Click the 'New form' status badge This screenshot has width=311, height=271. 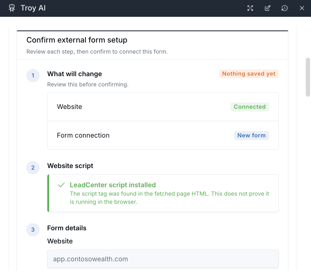click(251, 135)
